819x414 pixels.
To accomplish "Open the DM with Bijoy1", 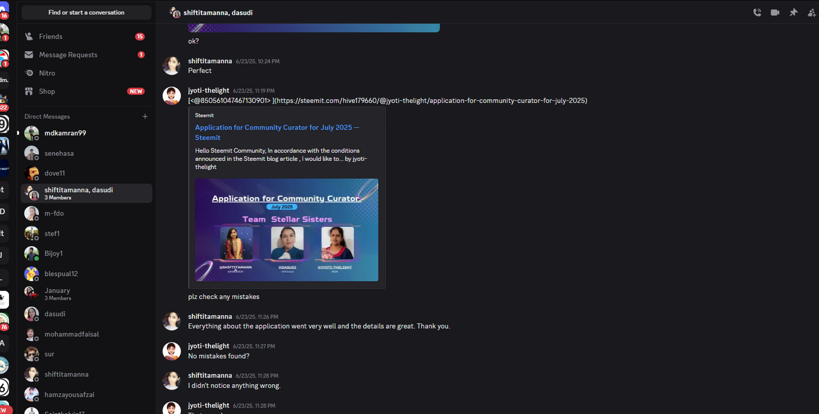I will [86, 254].
